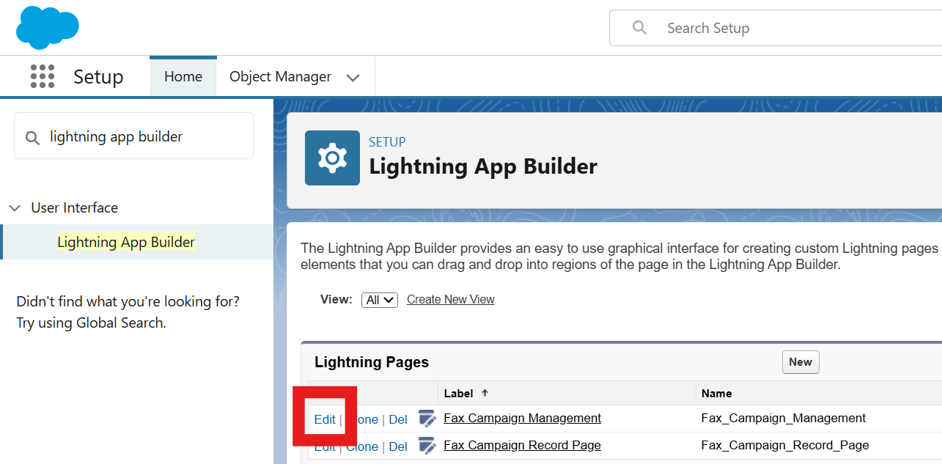Click the Lightning App Builder gear icon

click(x=332, y=158)
